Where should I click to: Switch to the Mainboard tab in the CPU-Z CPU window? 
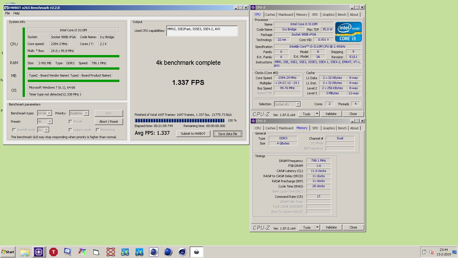(x=286, y=15)
